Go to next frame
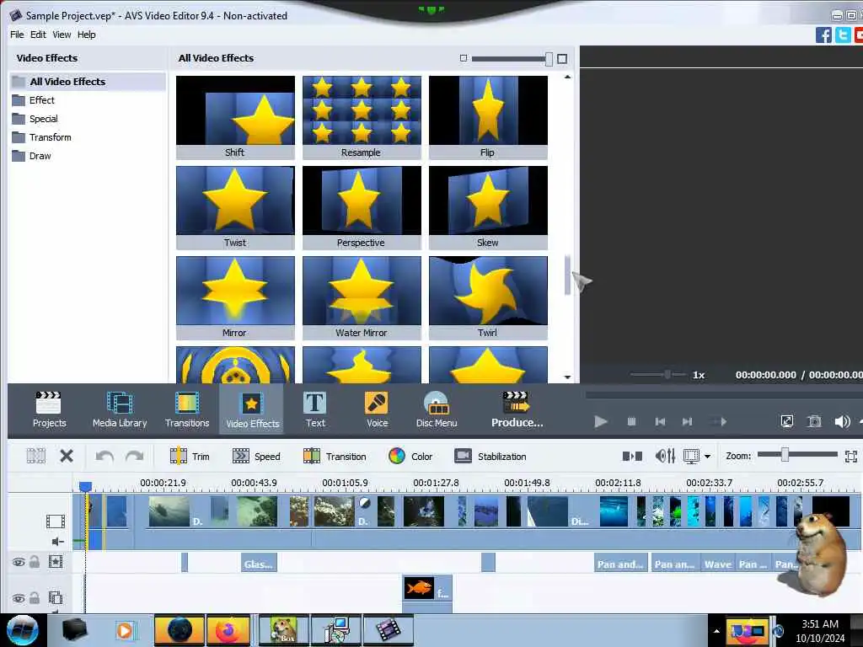Screen dimensions: 863x647 click(687, 421)
